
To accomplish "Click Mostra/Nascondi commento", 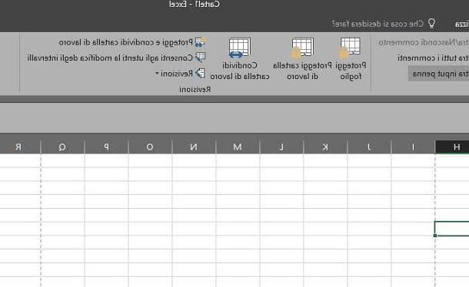I will [x=424, y=42].
